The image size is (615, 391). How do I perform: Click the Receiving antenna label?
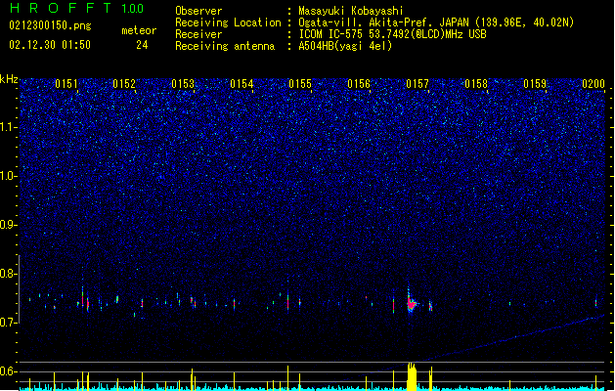pos(225,46)
